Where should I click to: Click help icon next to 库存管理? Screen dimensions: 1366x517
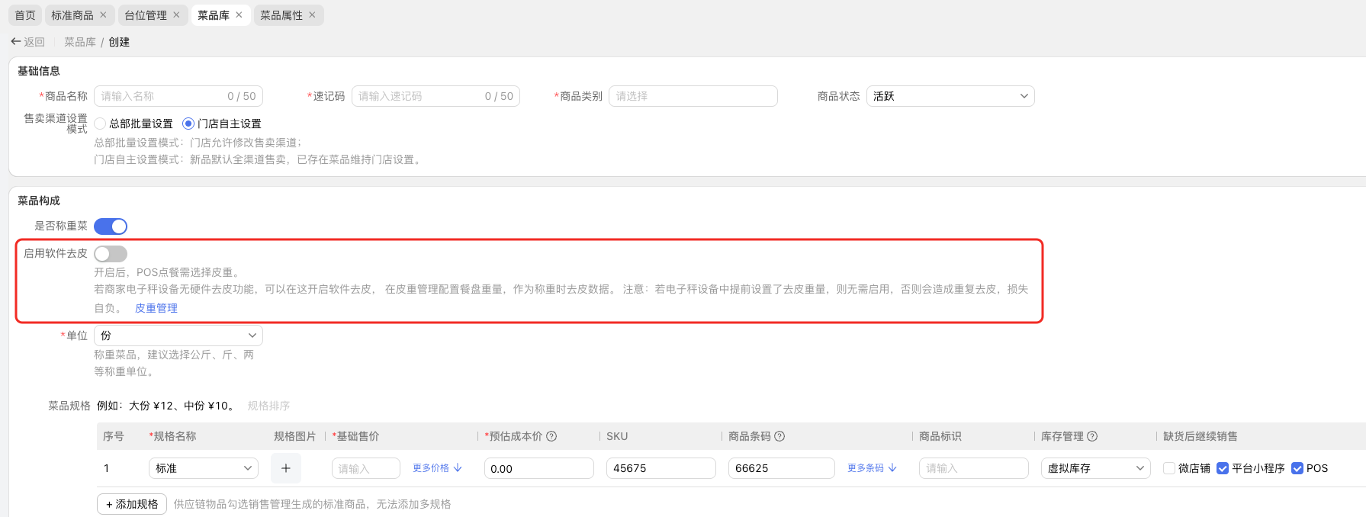tap(1092, 436)
